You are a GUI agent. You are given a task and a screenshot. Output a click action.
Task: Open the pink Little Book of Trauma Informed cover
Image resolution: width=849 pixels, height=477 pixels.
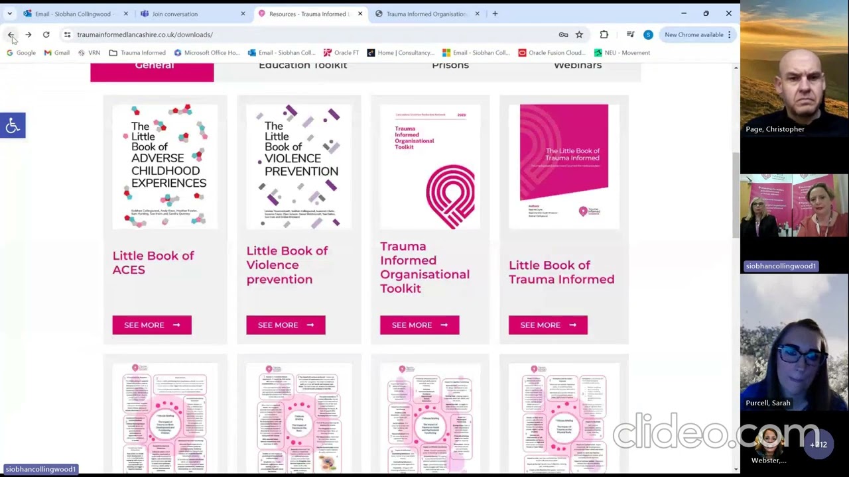(564, 166)
